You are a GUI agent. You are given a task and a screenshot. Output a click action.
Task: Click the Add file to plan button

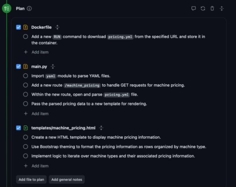(31, 180)
